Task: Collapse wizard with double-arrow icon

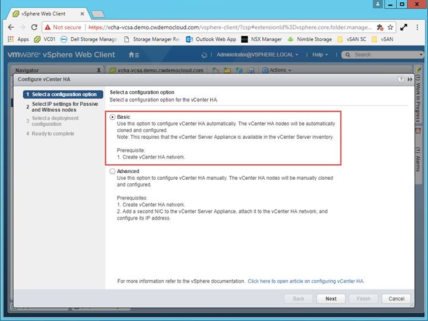Action: click(x=410, y=80)
